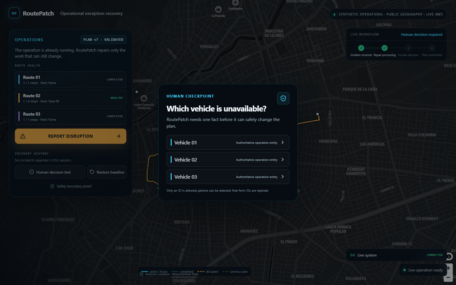The image size is (456, 285).
Task: Click the Comfenalco map marker icon
Action: point(235,3)
